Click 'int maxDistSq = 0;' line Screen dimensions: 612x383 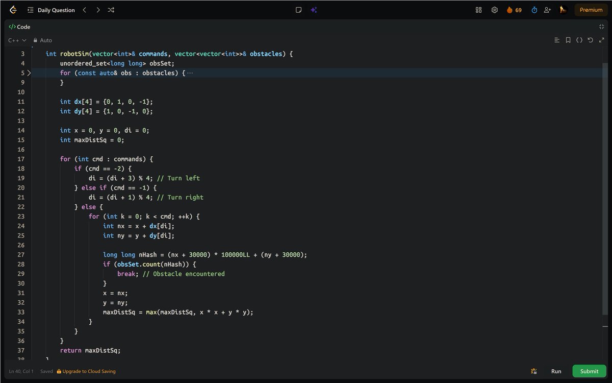(92, 140)
